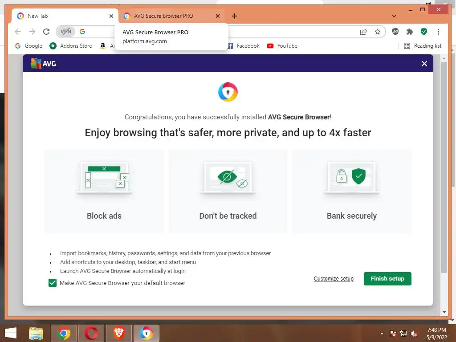Open the clock showing 7:48 PM
456x342 pixels.
point(436,334)
